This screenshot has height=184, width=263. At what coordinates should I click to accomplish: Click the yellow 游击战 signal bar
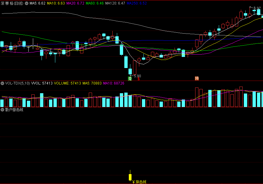[x=130, y=177]
